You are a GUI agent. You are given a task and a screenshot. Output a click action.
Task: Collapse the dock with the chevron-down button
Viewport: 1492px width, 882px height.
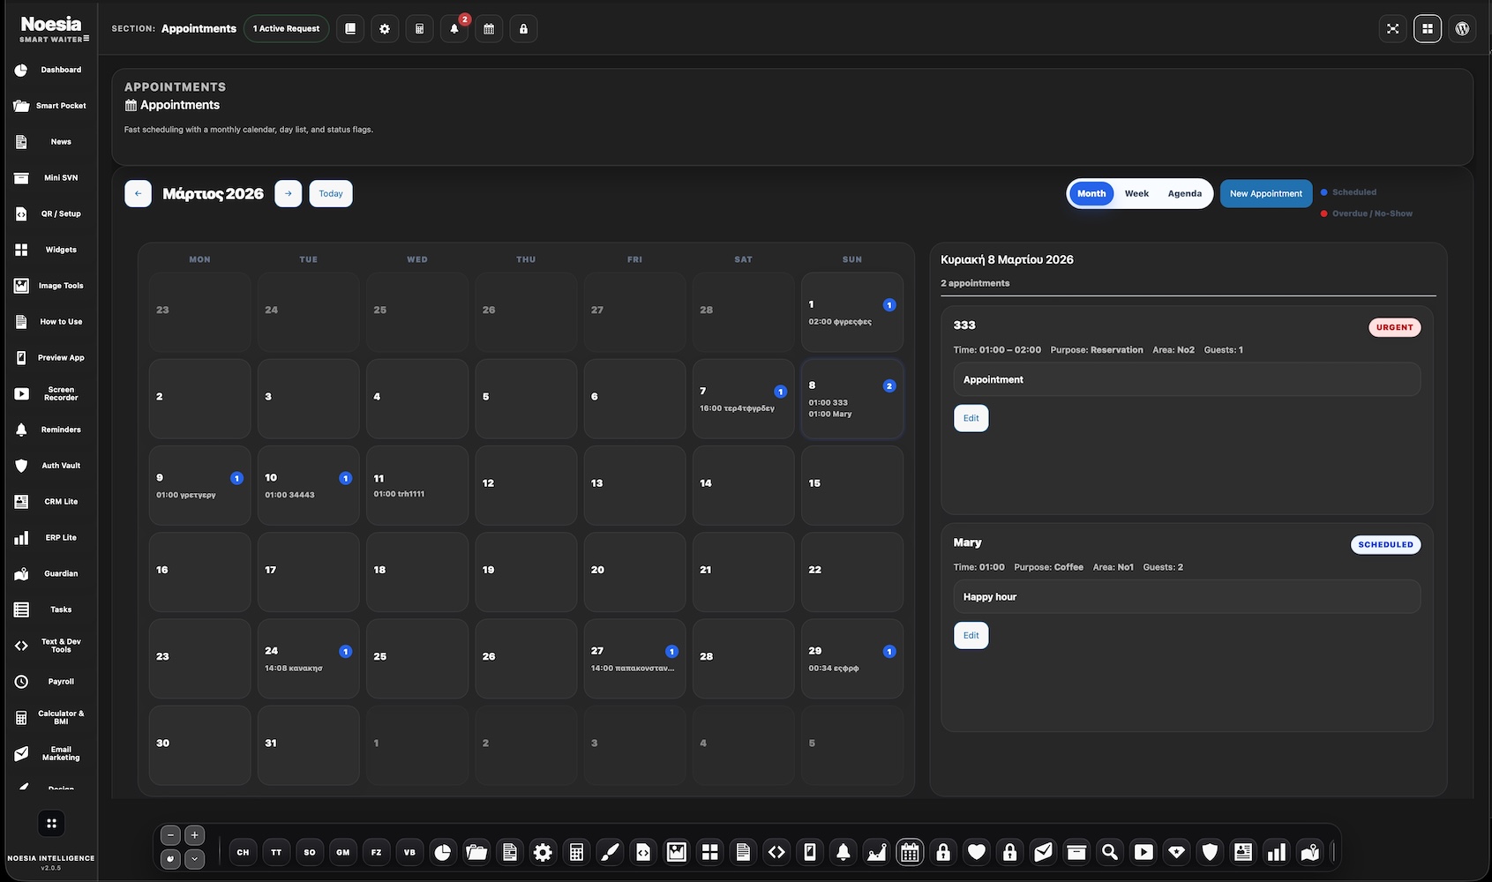(x=195, y=858)
